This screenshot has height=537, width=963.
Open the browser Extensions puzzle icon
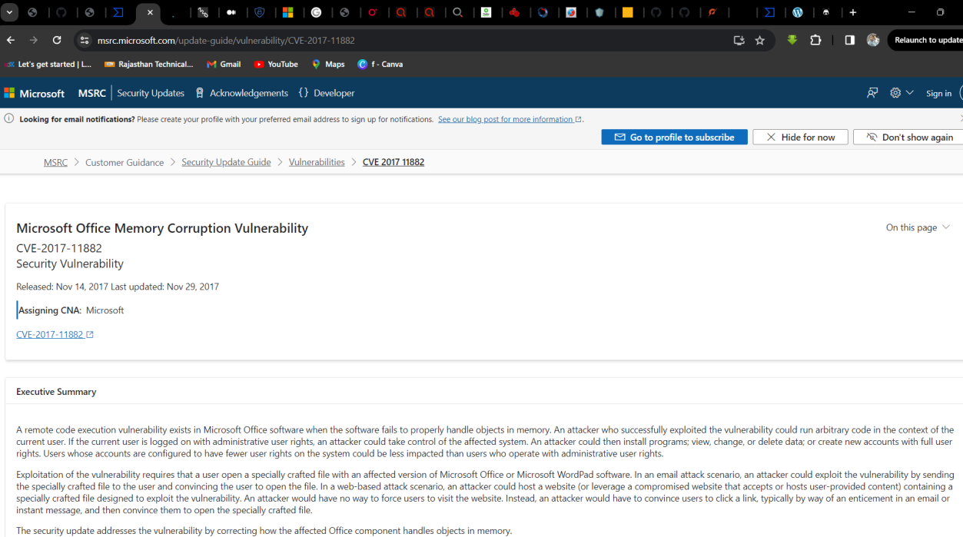point(815,40)
